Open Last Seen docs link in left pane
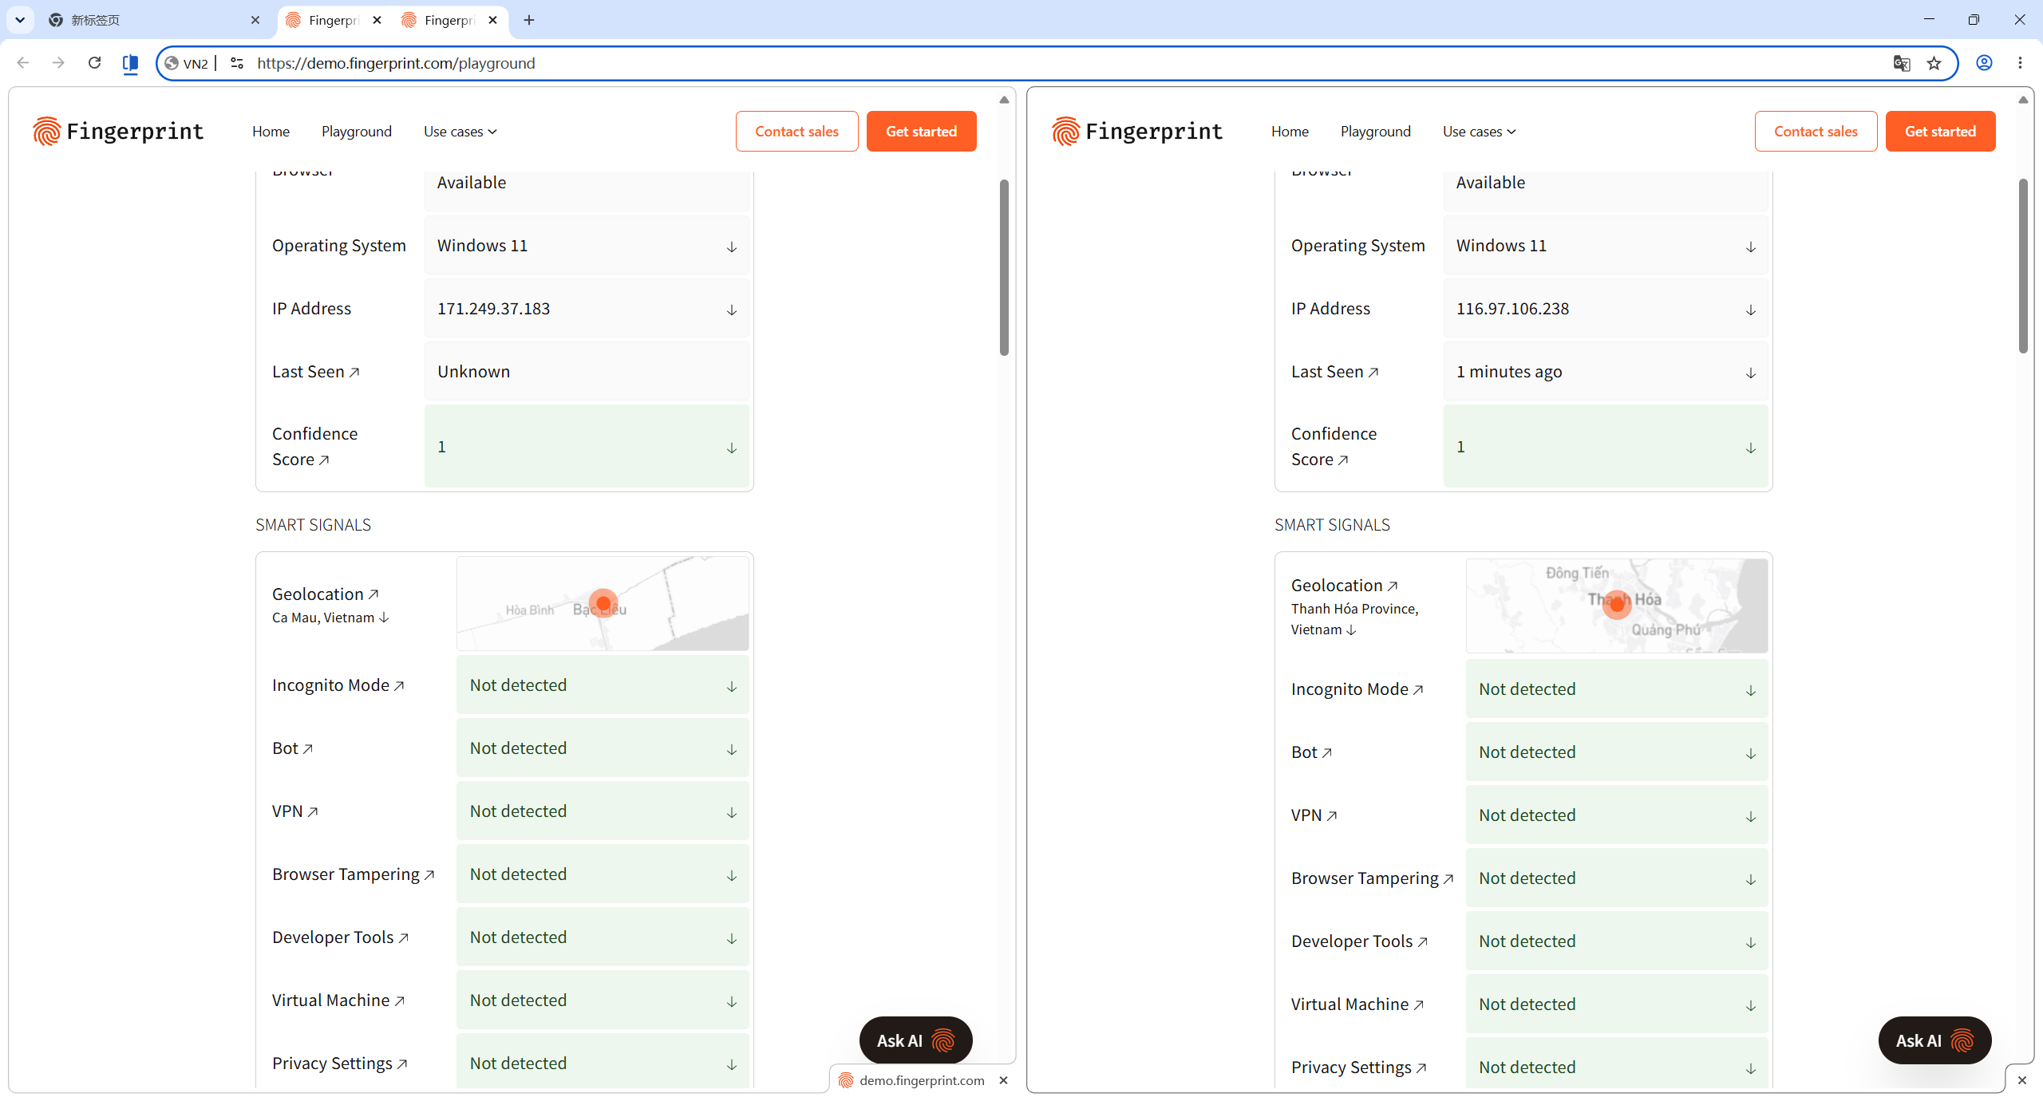Screen dimensions: 2043x1101 coord(316,372)
